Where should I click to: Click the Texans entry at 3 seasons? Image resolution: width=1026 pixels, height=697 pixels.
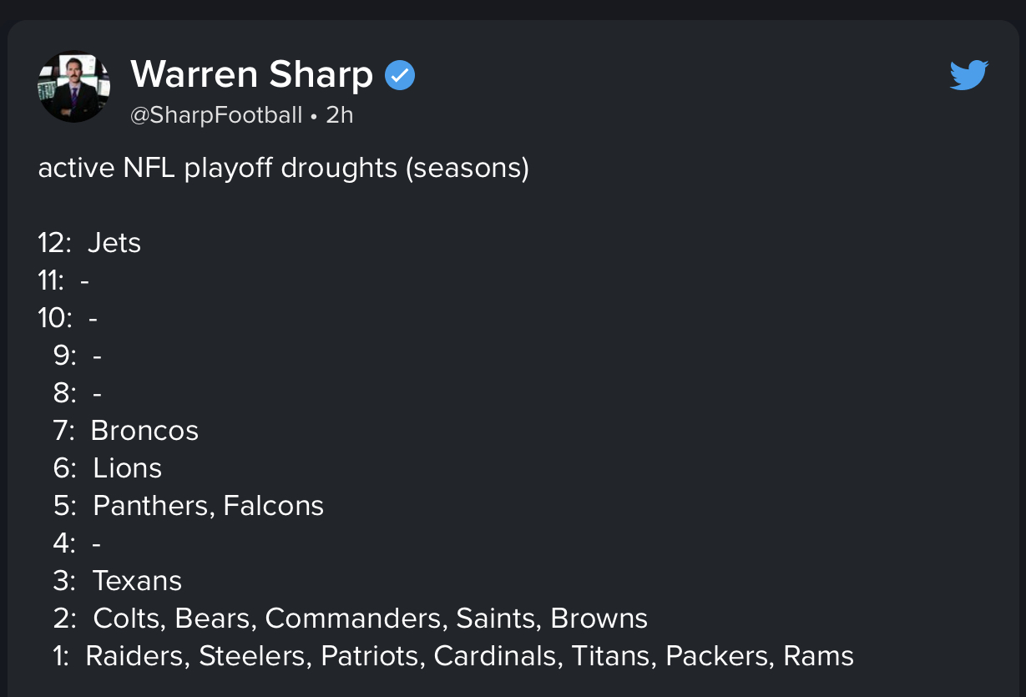point(137,581)
